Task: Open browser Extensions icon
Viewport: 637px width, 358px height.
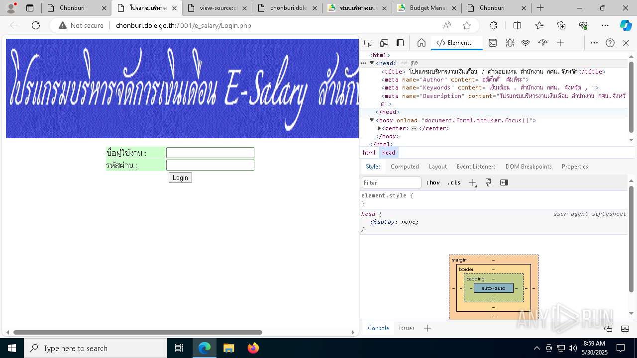Action: coord(493,25)
